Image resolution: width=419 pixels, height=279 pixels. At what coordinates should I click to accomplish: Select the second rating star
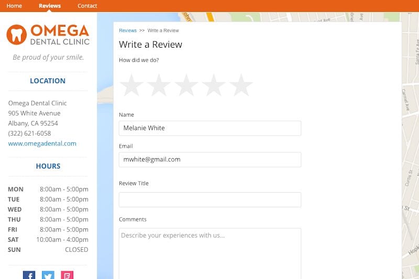(x=159, y=85)
